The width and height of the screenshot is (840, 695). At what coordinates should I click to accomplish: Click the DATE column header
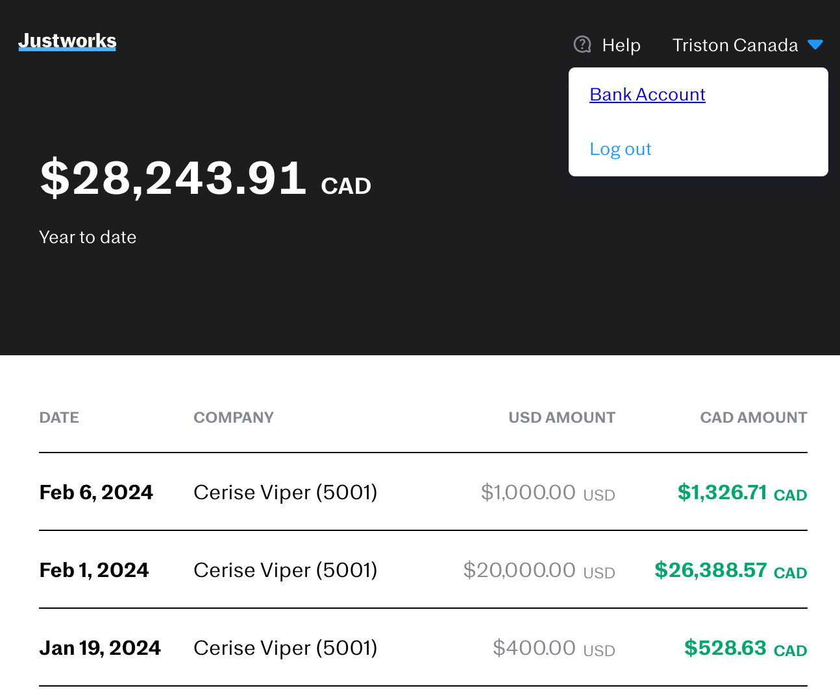pos(59,418)
